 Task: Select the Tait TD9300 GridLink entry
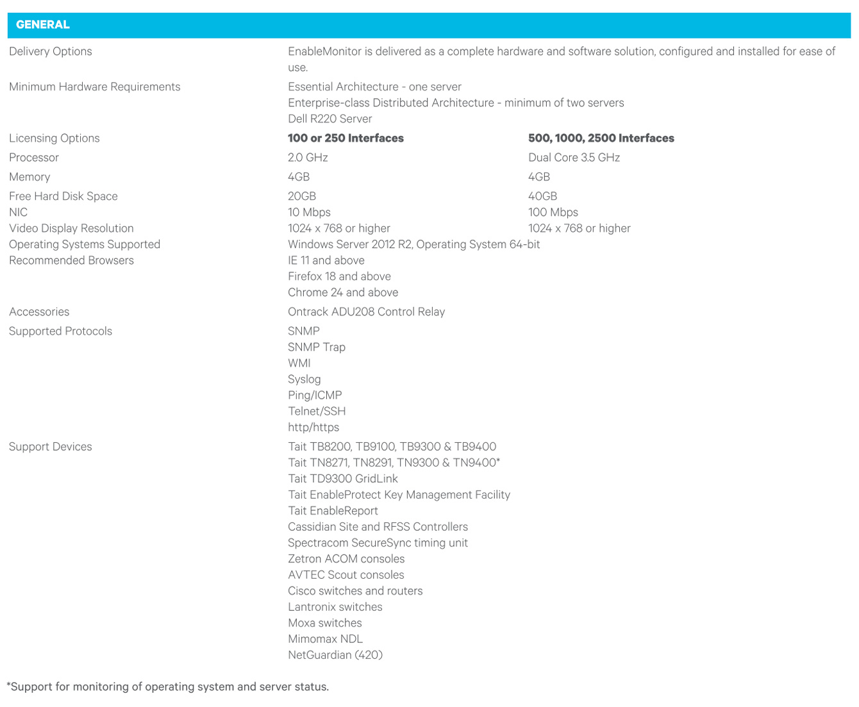[342, 478]
